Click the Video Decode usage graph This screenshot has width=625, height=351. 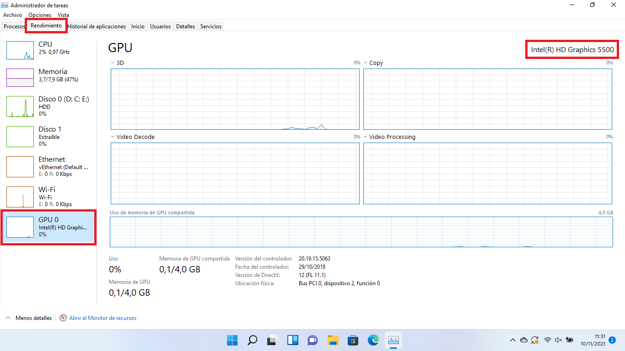(x=235, y=174)
